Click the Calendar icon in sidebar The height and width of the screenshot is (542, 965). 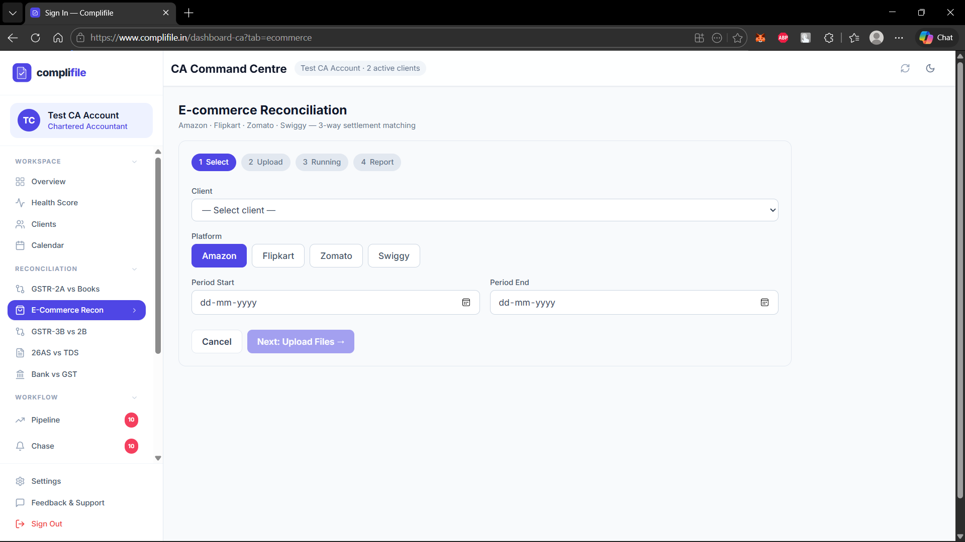pyautogui.click(x=20, y=245)
